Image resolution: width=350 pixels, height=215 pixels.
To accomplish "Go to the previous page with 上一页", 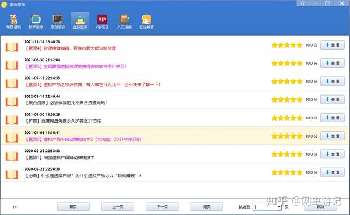I will pos(118,207).
